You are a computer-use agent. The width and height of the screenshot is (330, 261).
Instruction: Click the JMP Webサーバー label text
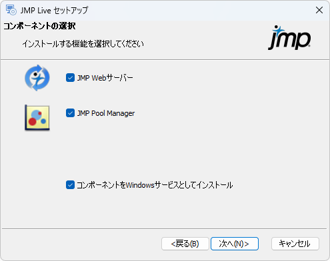[x=105, y=78]
